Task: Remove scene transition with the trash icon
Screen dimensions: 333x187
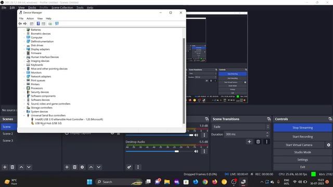Action: (x=258, y=142)
